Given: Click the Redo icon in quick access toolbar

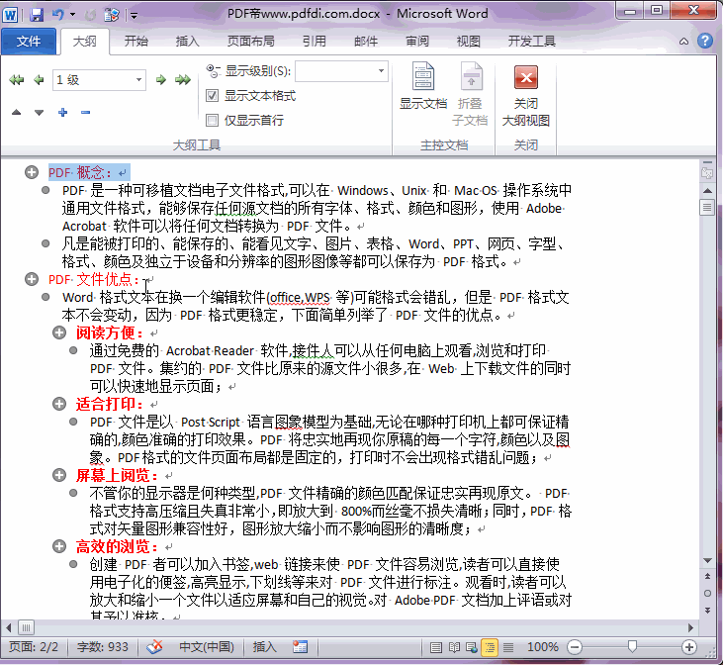Looking at the screenshot, I should coord(90,15).
